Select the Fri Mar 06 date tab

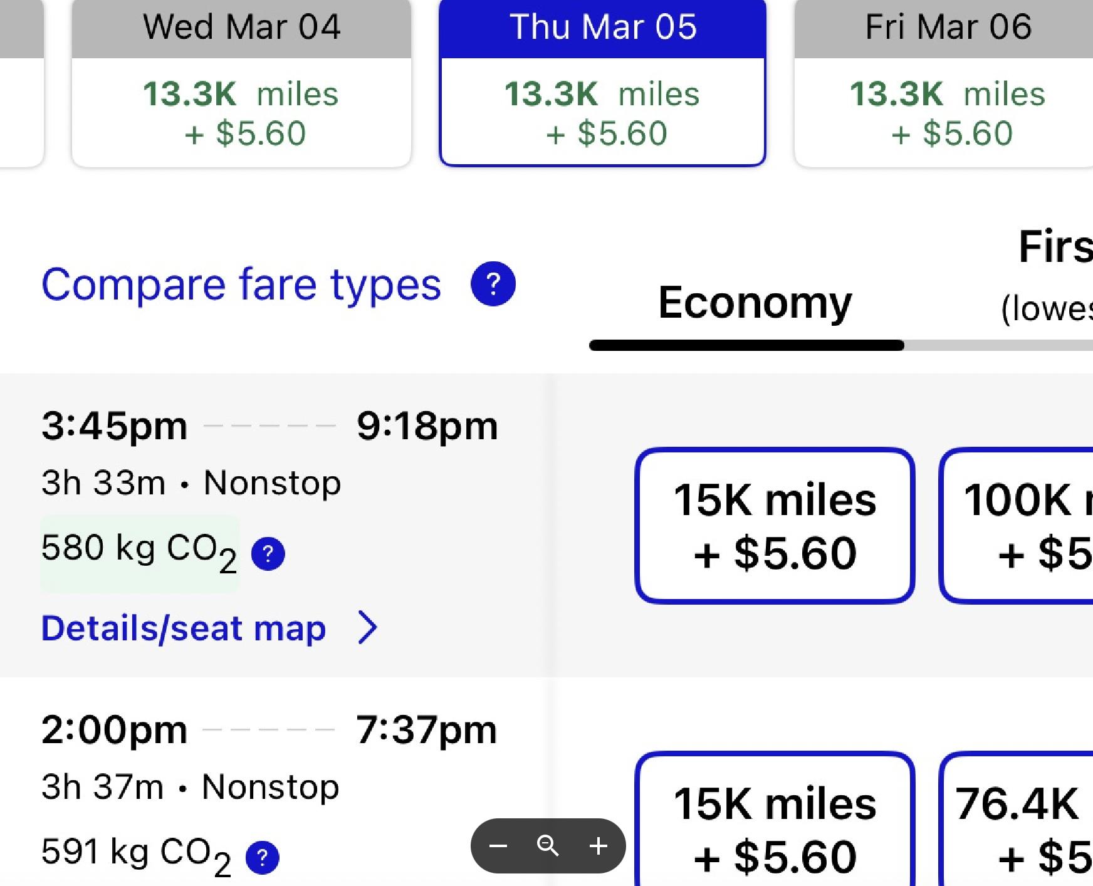point(946,84)
